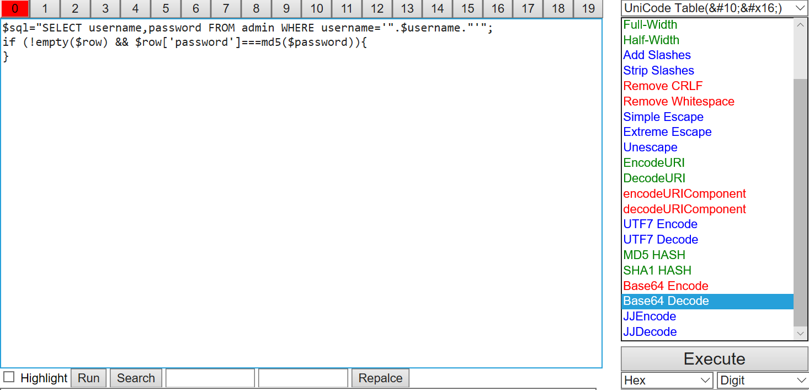This screenshot has width=809, height=390.
Task: Switch to tab 17
Action: [x=528, y=8]
